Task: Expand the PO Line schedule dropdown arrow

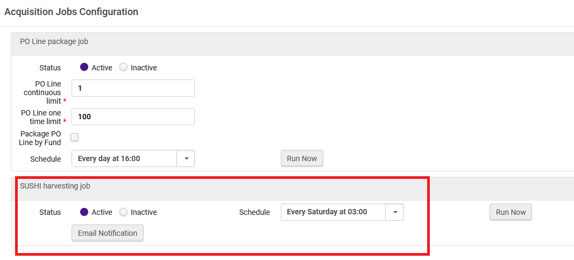Action: (x=186, y=158)
